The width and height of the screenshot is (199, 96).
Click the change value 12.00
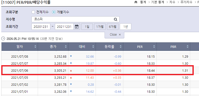(90, 71)
